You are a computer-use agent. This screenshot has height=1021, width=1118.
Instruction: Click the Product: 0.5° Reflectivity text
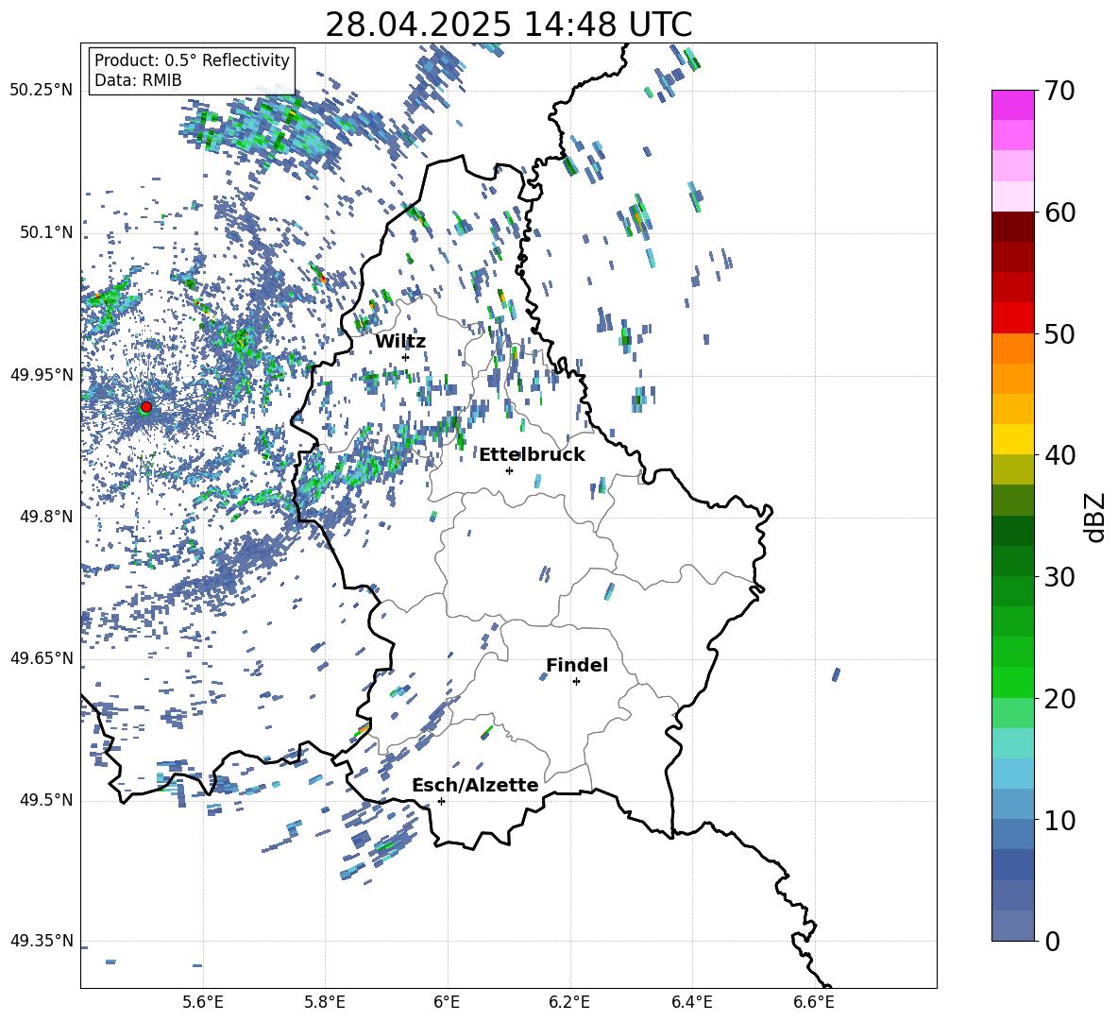point(192,60)
